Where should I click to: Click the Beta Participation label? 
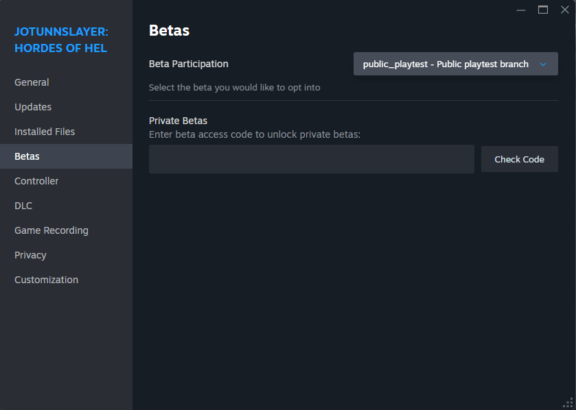click(x=188, y=64)
